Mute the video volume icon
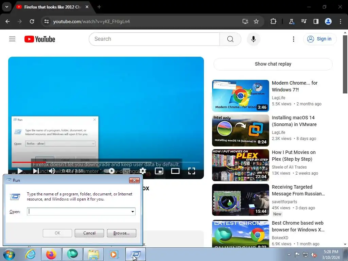Image resolution: width=348 pixels, height=261 pixels. pos(52,171)
